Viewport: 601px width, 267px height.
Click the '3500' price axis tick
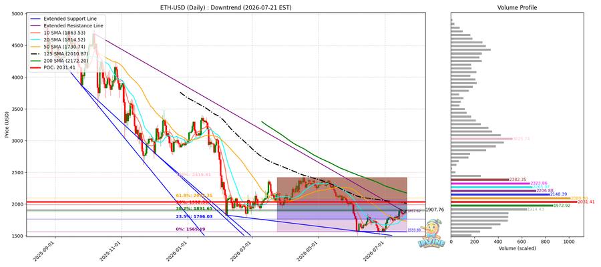click(17, 109)
